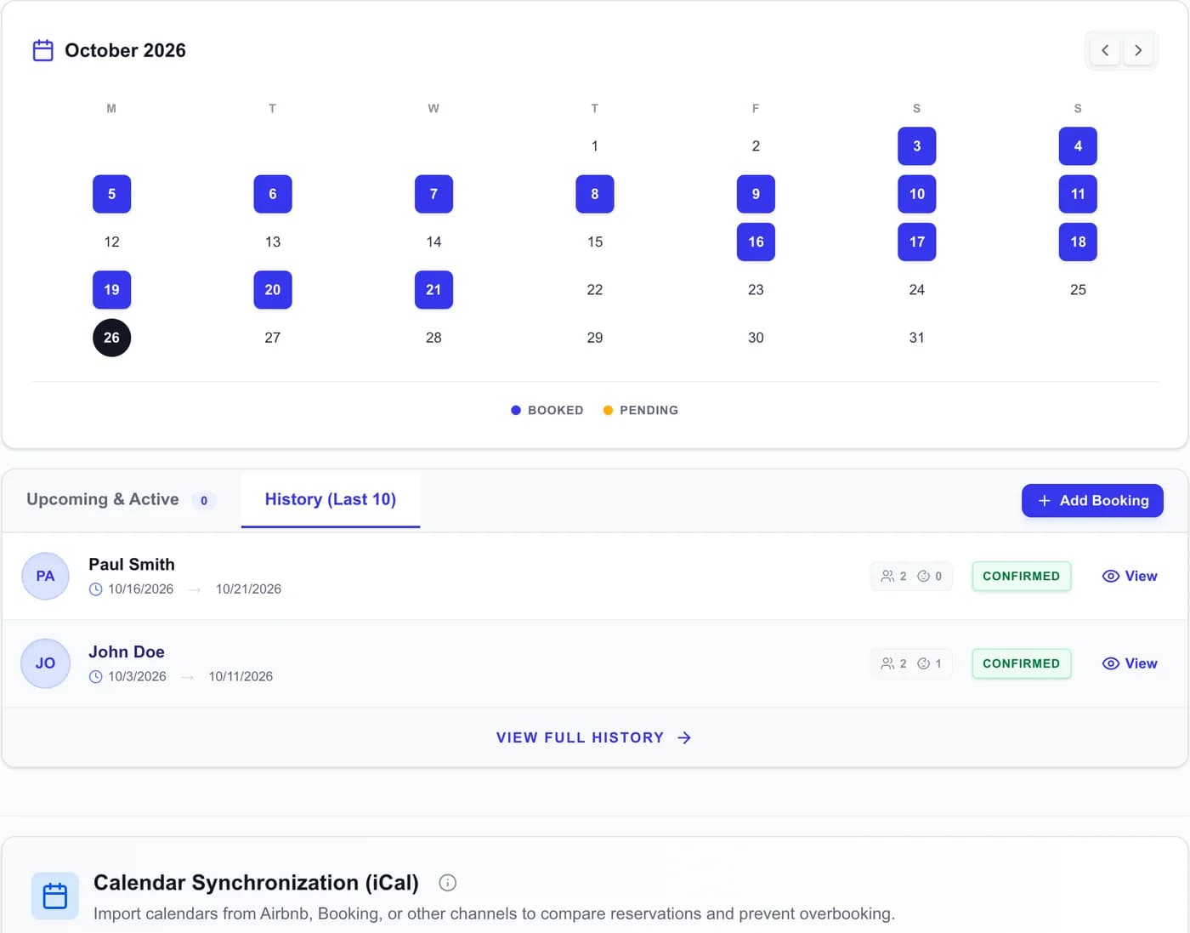
Task: Click the guests icon in John Doe's row
Action: tap(887, 663)
